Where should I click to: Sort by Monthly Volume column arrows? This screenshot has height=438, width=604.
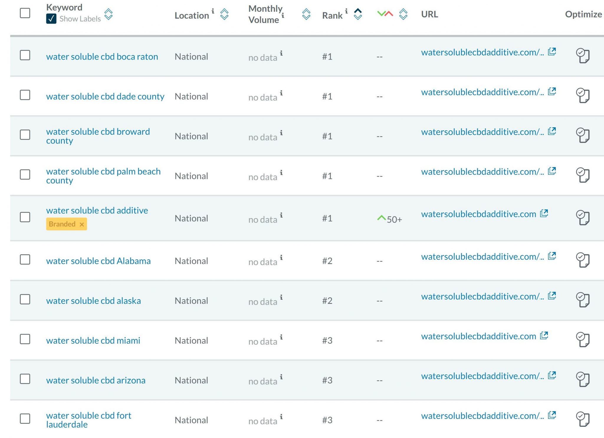tap(306, 14)
